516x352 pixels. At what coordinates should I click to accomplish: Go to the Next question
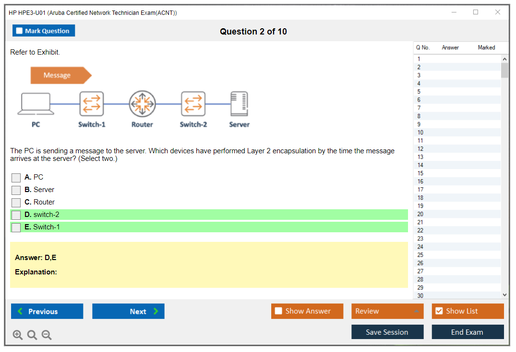(x=128, y=311)
